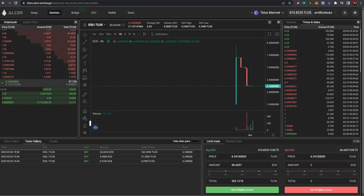Open Times & Sales panel settings gear
364x196 pixels.
tap(358, 22)
